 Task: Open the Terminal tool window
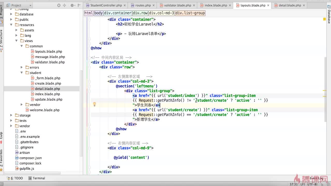tap(36, 178)
